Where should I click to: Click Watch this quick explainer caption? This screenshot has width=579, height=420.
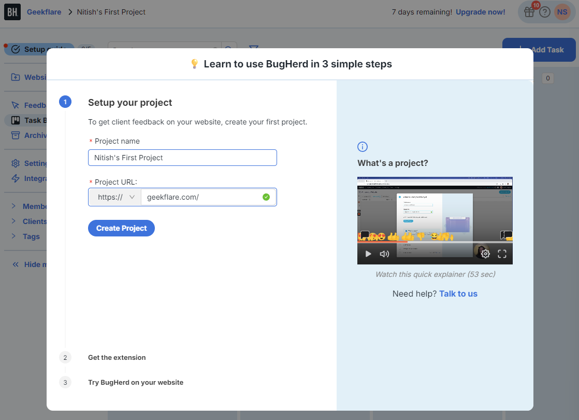[435, 274]
